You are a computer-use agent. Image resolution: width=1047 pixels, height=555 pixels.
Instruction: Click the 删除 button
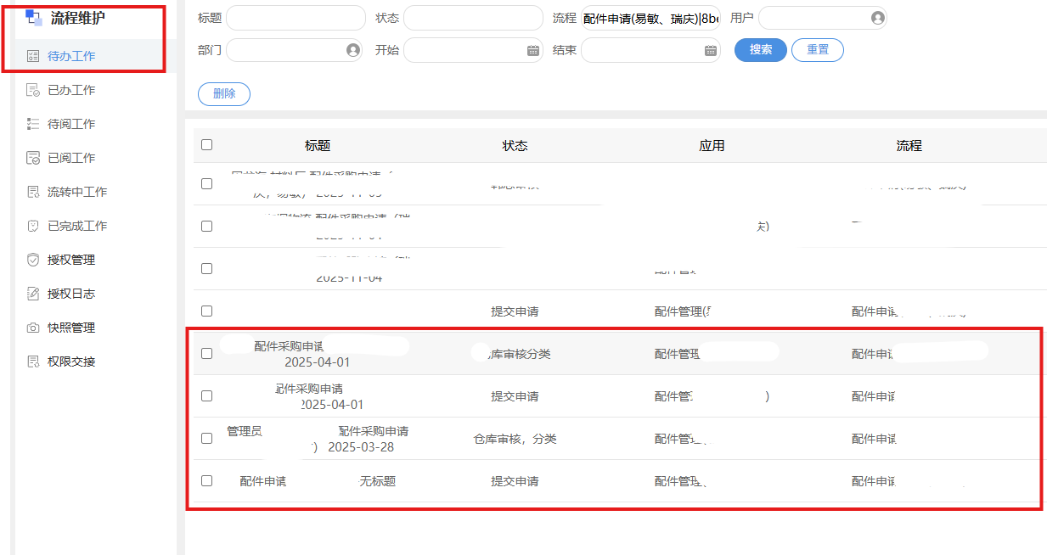(224, 94)
